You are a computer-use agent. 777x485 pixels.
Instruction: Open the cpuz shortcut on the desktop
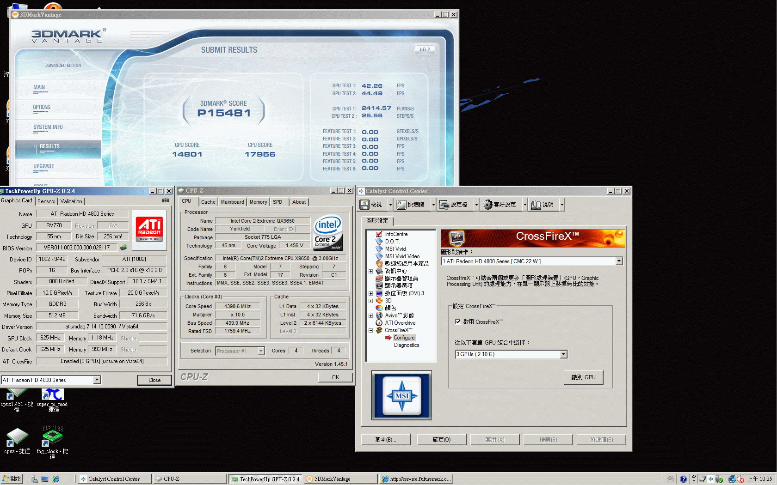[x=17, y=442]
